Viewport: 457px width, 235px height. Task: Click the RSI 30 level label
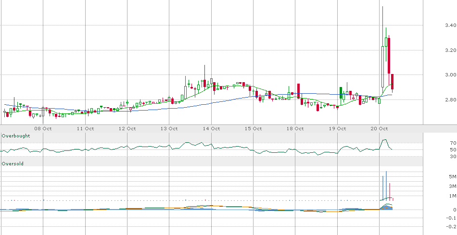(x=453, y=156)
